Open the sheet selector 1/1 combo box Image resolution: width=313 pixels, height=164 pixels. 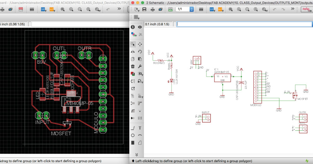point(185,9)
